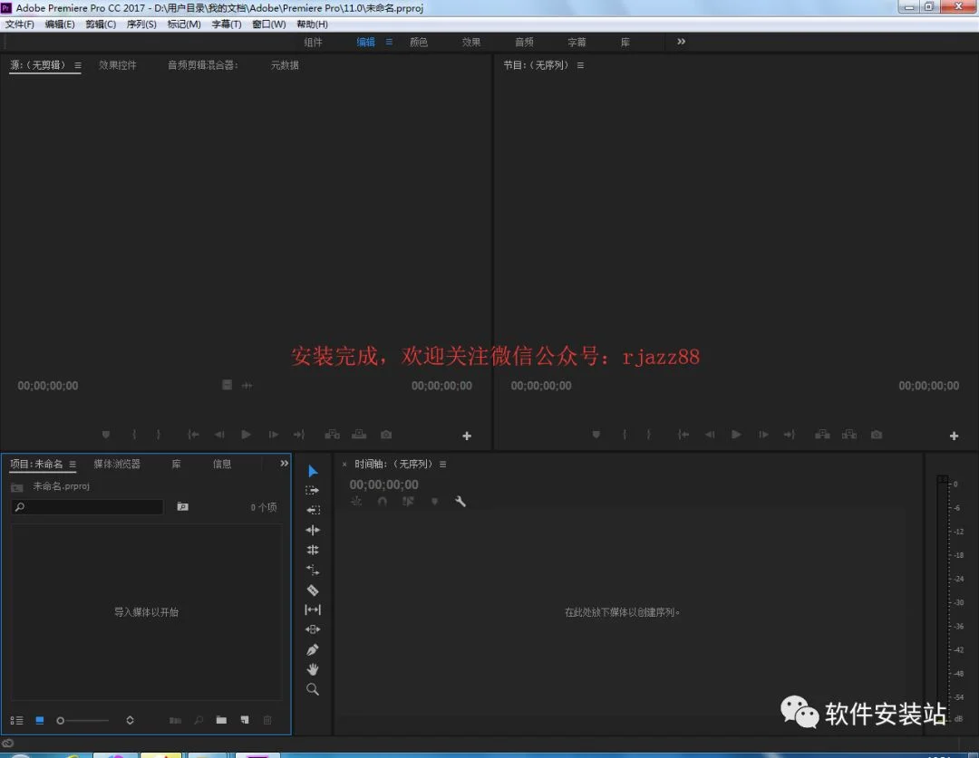979x758 pixels.
Task: Select the Ripple Edit tool
Action: (313, 530)
